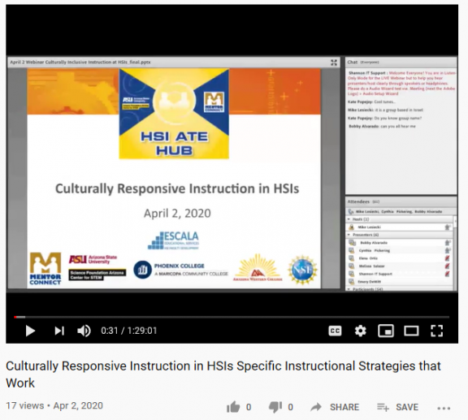Screen dimensions: 468x420
Task: Select Shannon IT Support in Presenters list
Action: tap(375, 274)
